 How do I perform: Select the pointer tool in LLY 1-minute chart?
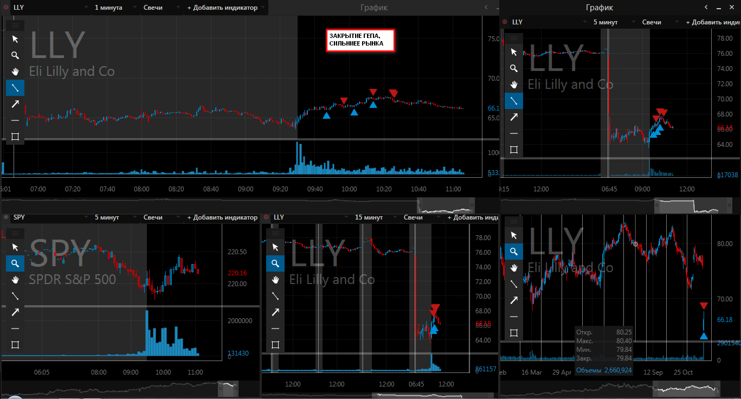click(x=15, y=39)
